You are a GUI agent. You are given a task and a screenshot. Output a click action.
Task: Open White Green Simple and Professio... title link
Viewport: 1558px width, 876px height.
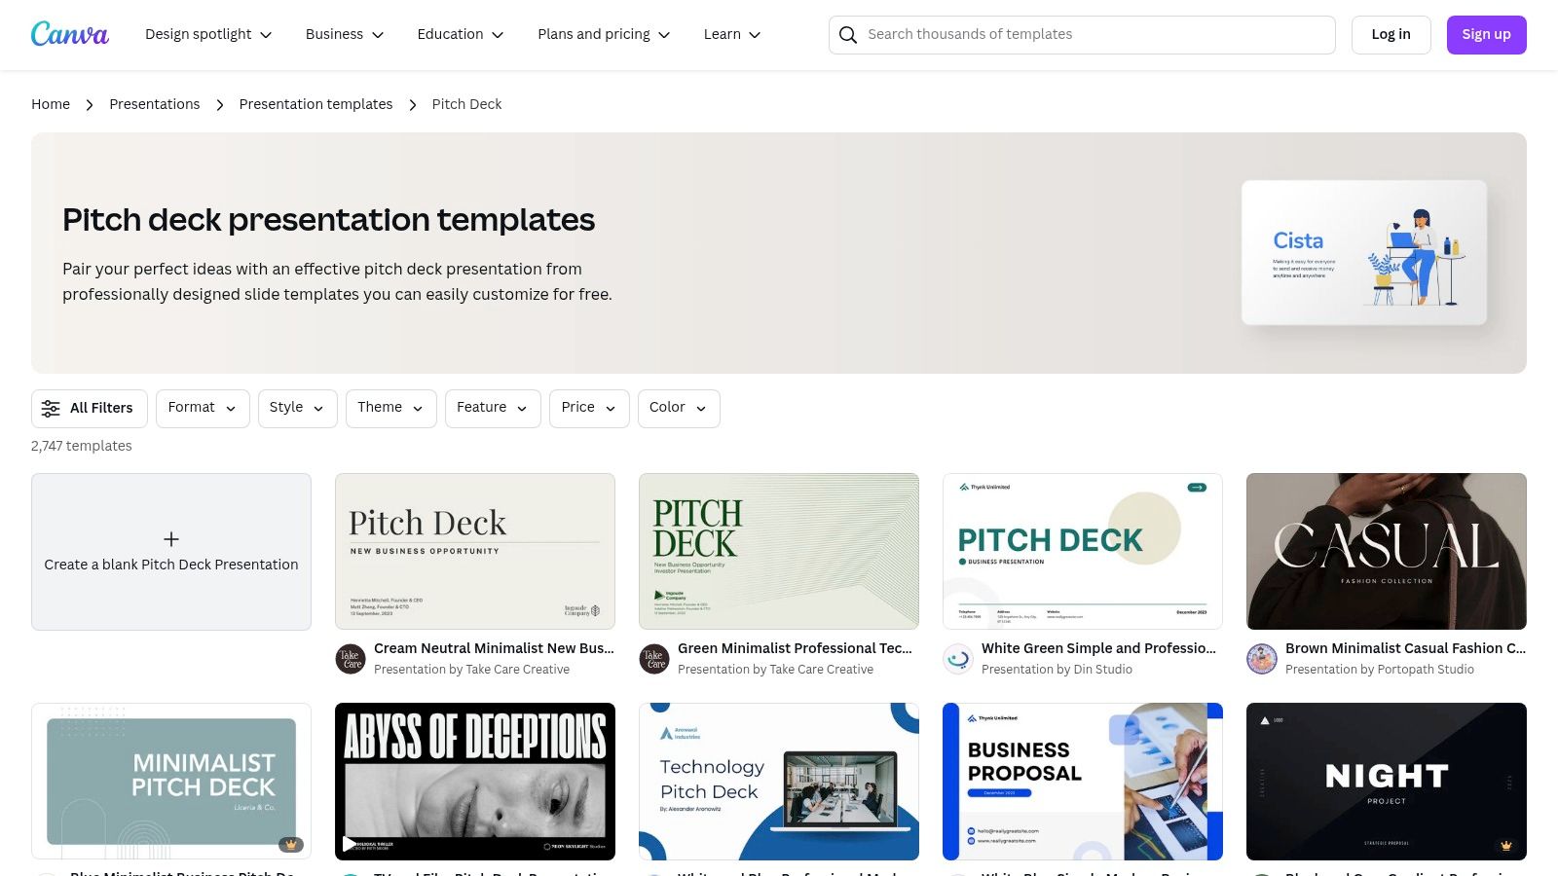1098,648
